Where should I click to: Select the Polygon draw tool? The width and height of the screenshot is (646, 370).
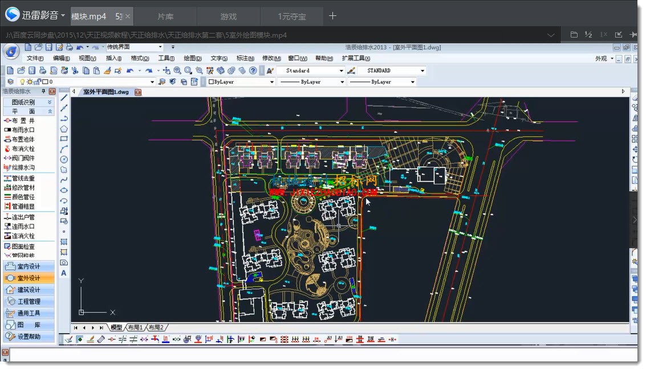pos(64,129)
